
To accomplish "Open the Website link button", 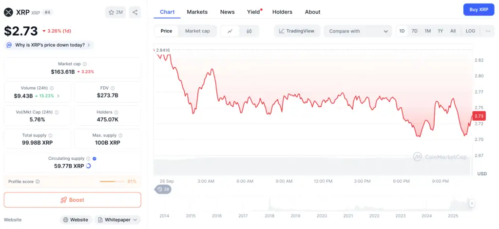I will (76, 220).
